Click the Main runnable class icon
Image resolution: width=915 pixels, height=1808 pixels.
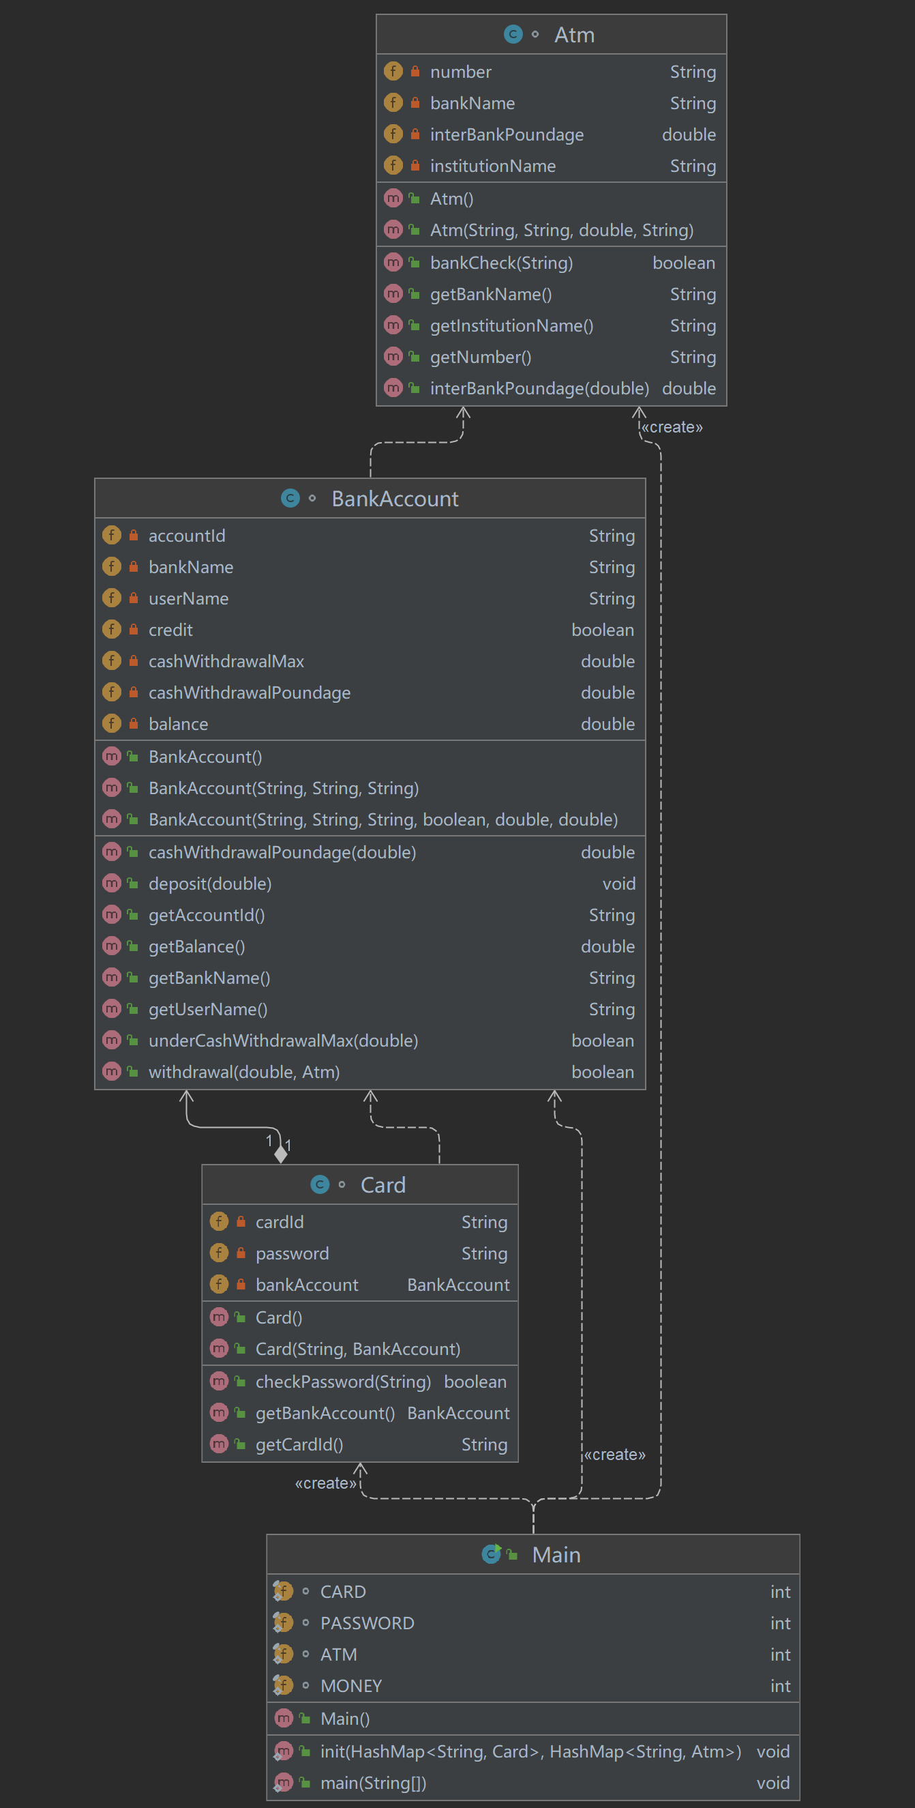coord(492,1555)
